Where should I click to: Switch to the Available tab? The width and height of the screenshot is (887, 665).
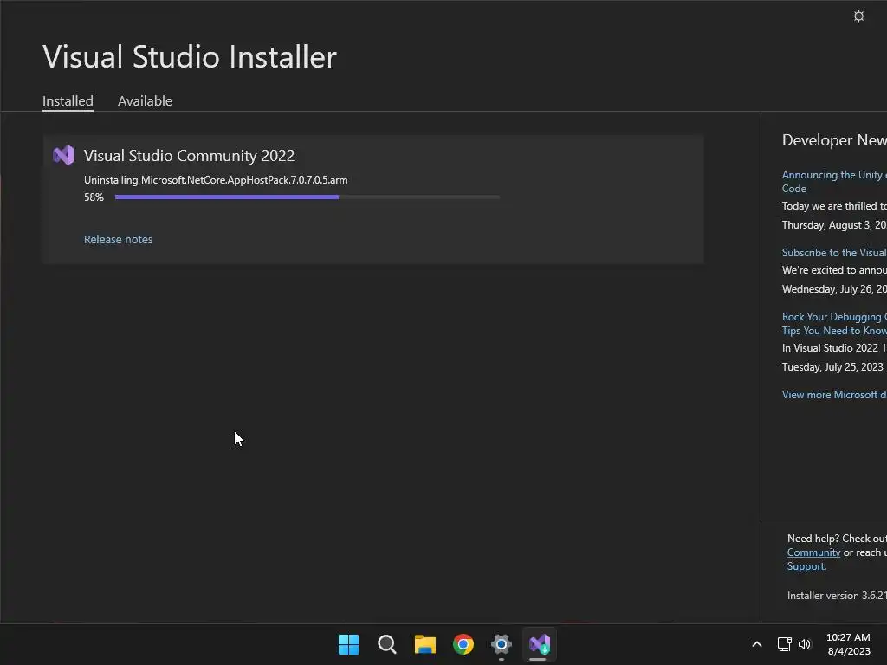coord(145,100)
